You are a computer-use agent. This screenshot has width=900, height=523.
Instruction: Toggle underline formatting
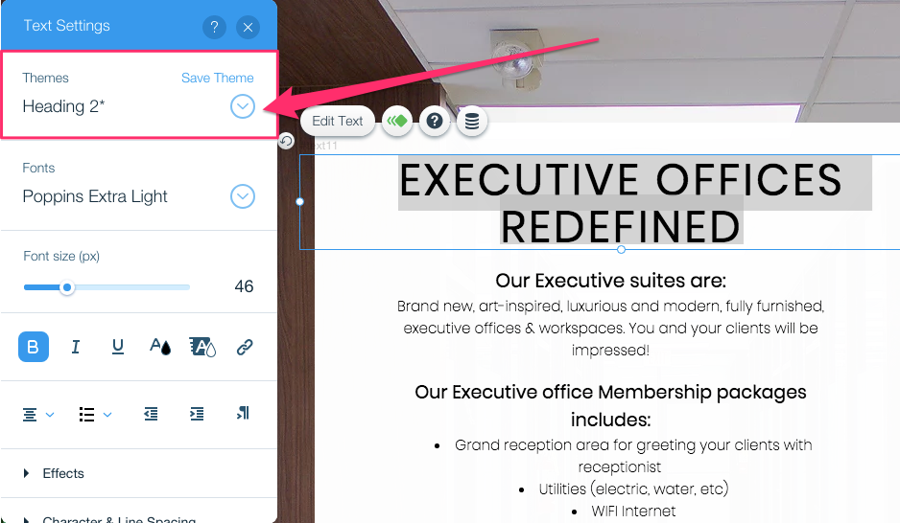pos(118,347)
